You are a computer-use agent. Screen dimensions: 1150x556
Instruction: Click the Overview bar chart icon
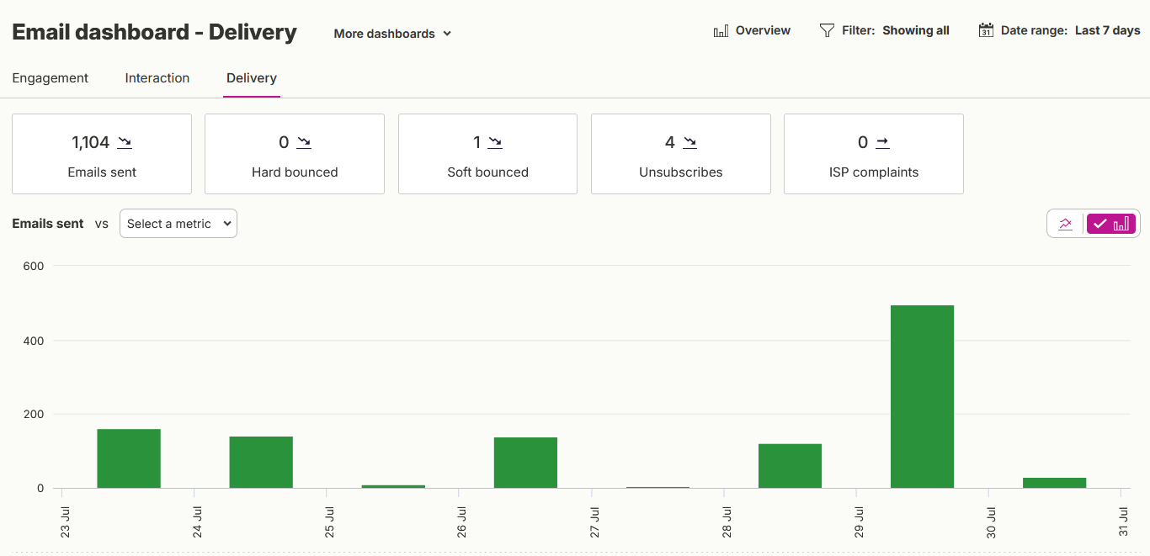721,31
